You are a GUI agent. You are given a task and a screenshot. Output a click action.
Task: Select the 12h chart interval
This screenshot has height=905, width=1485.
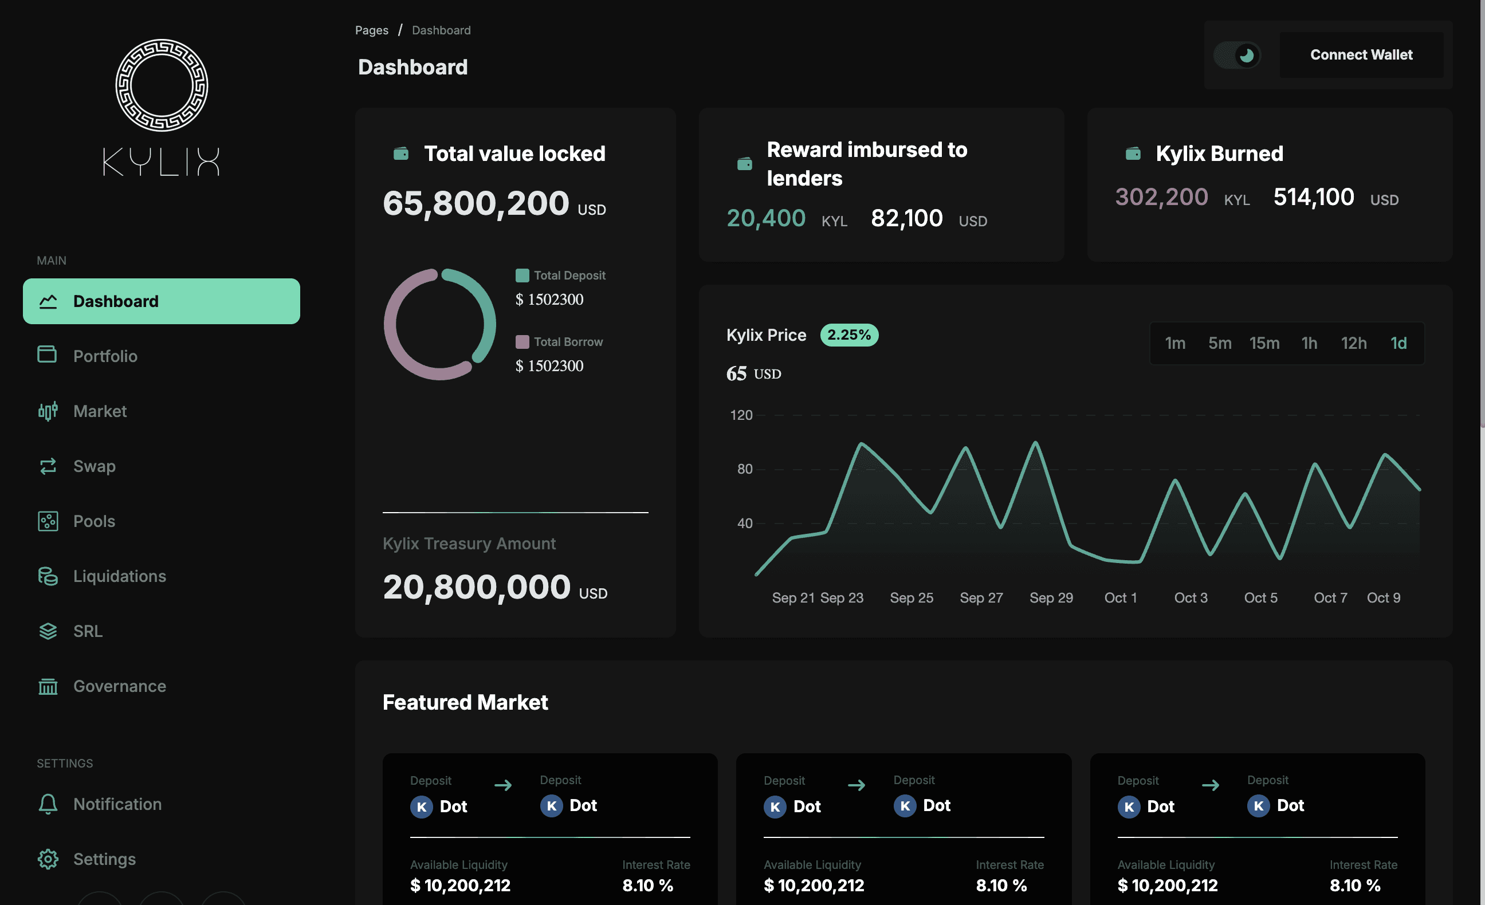(1353, 344)
